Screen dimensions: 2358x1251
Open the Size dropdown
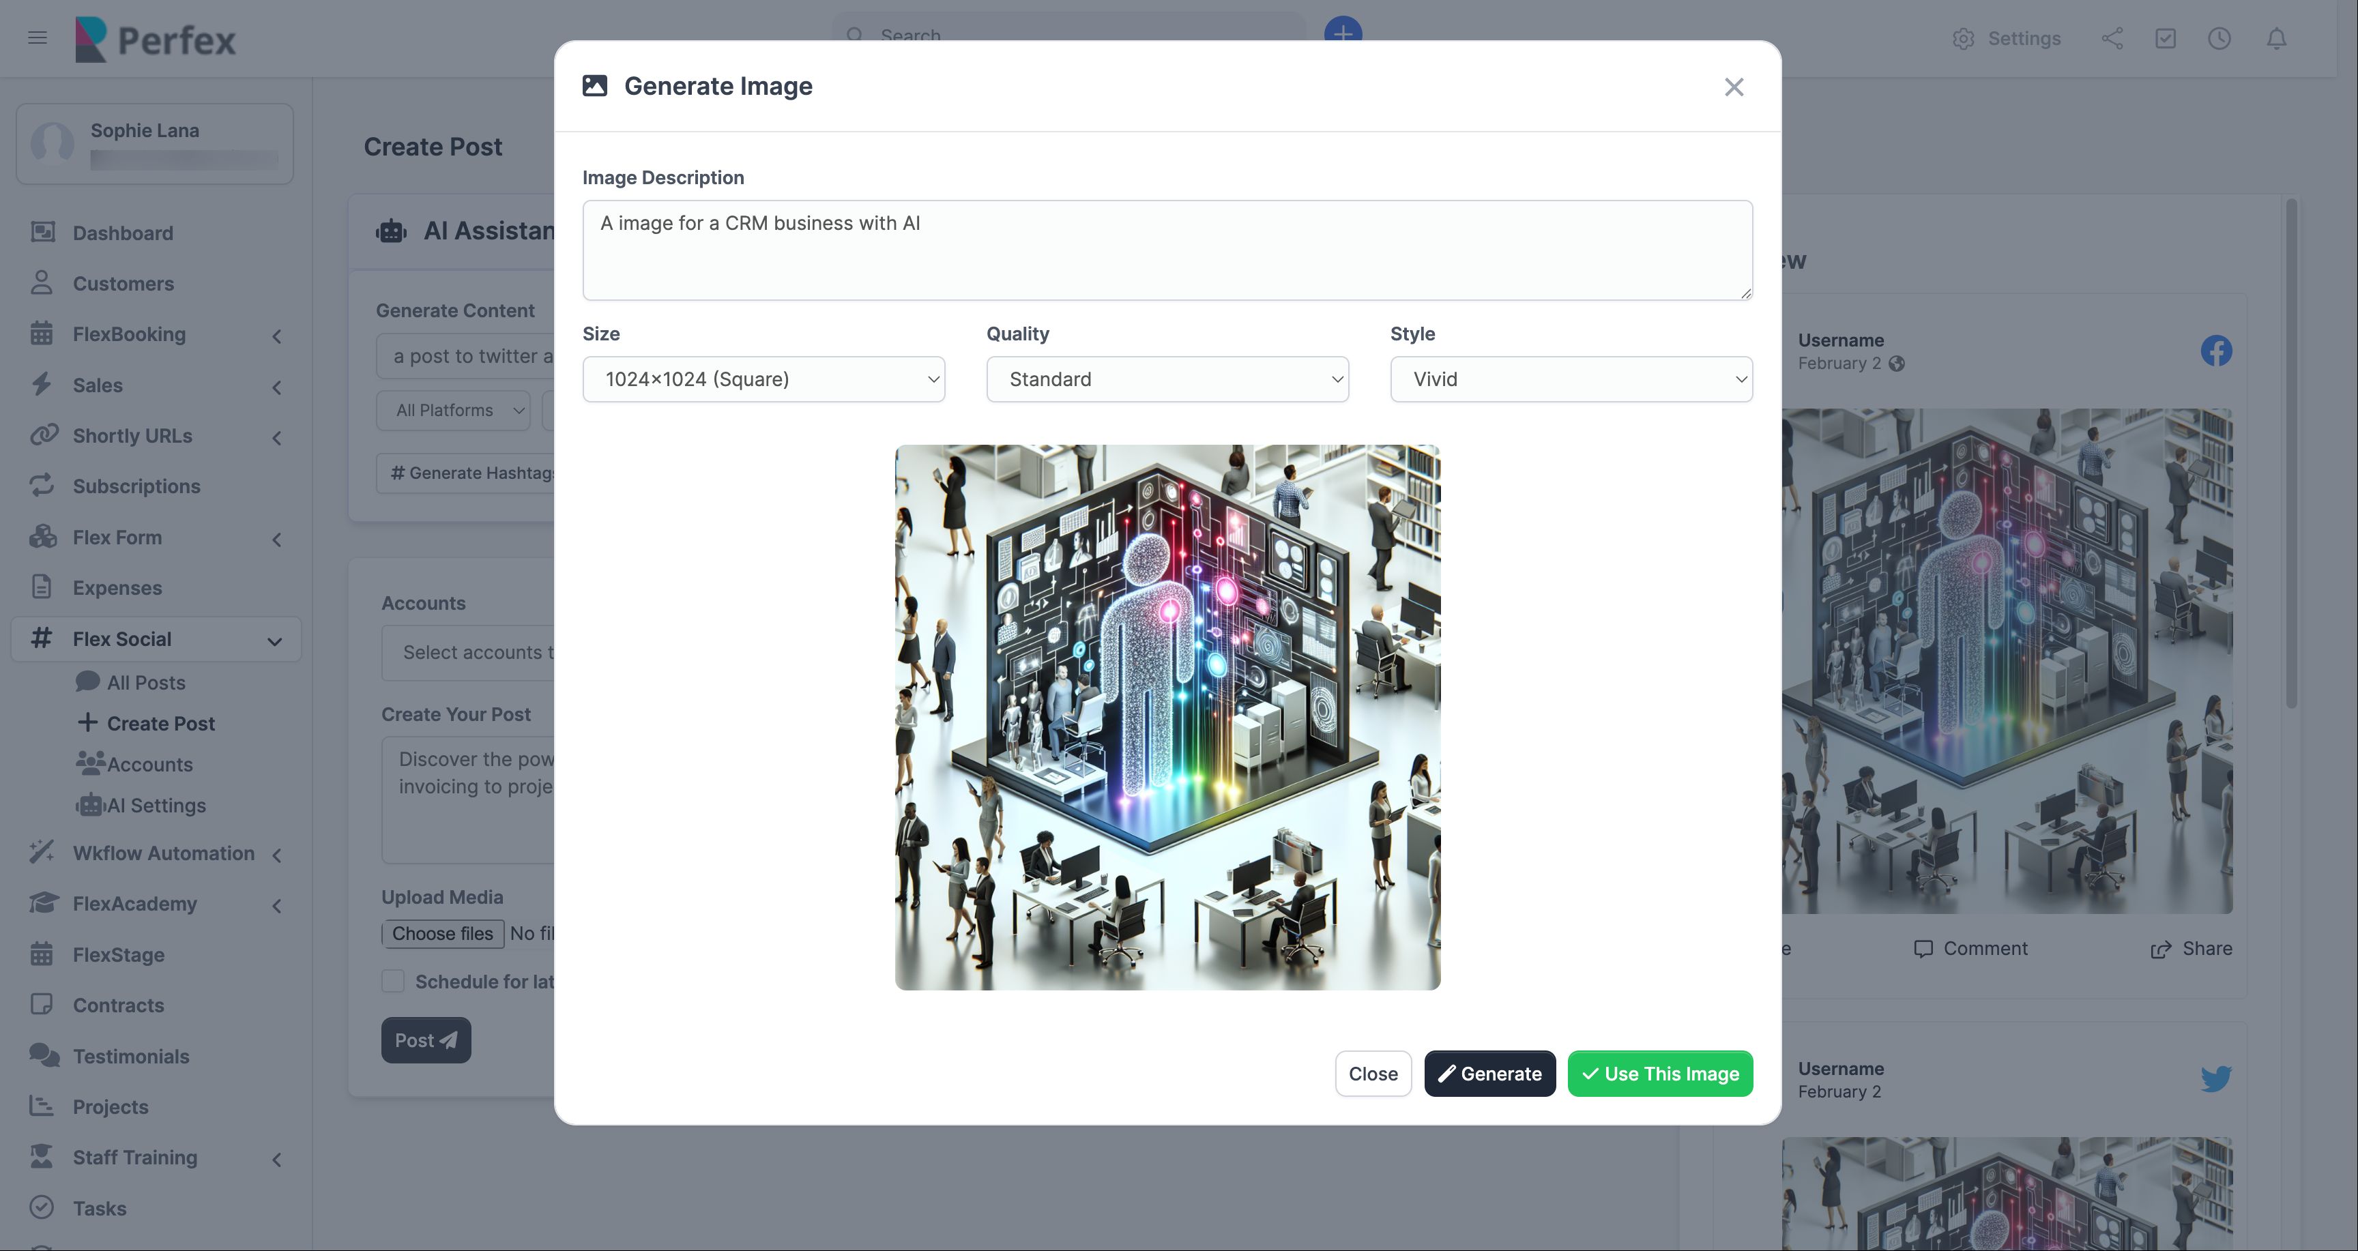tap(763, 379)
